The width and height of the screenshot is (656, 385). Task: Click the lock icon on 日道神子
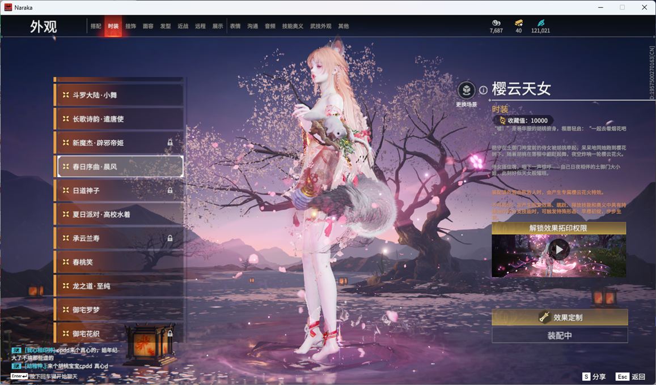point(170,190)
